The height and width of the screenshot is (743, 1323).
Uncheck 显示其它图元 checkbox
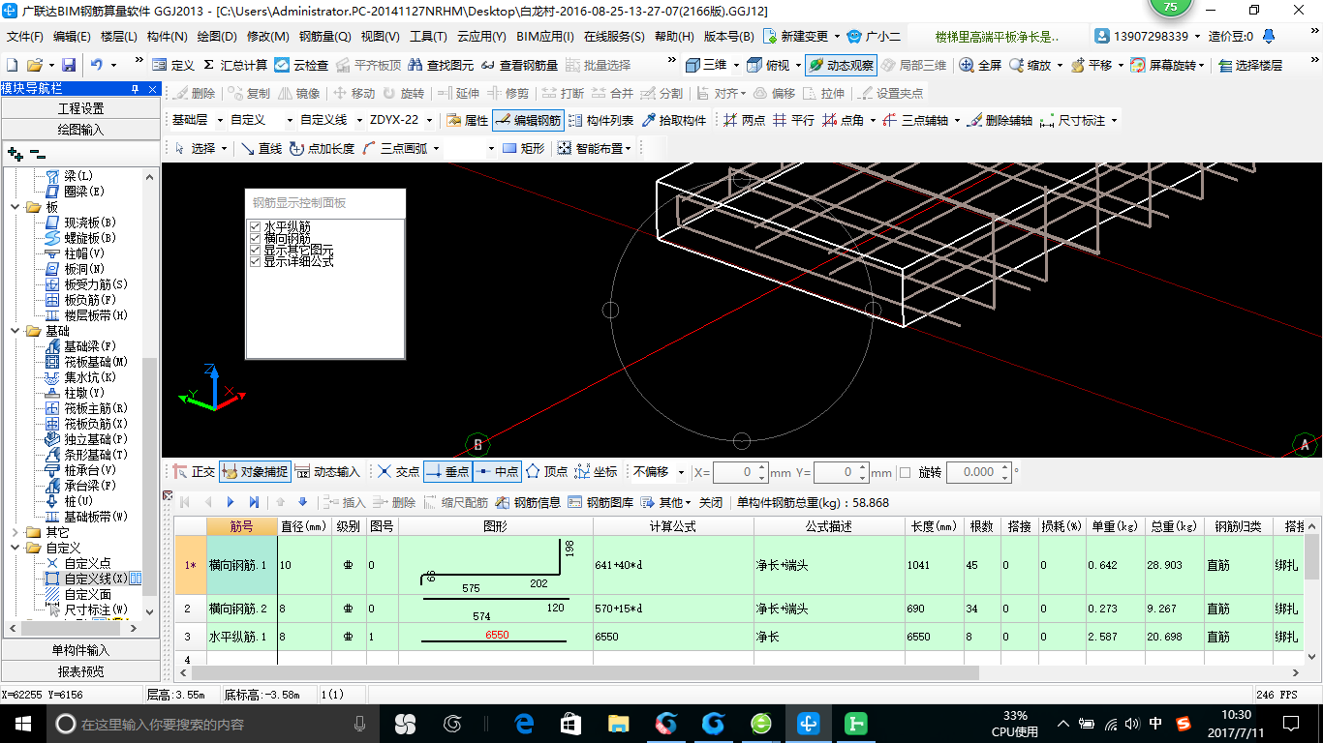[256, 250]
